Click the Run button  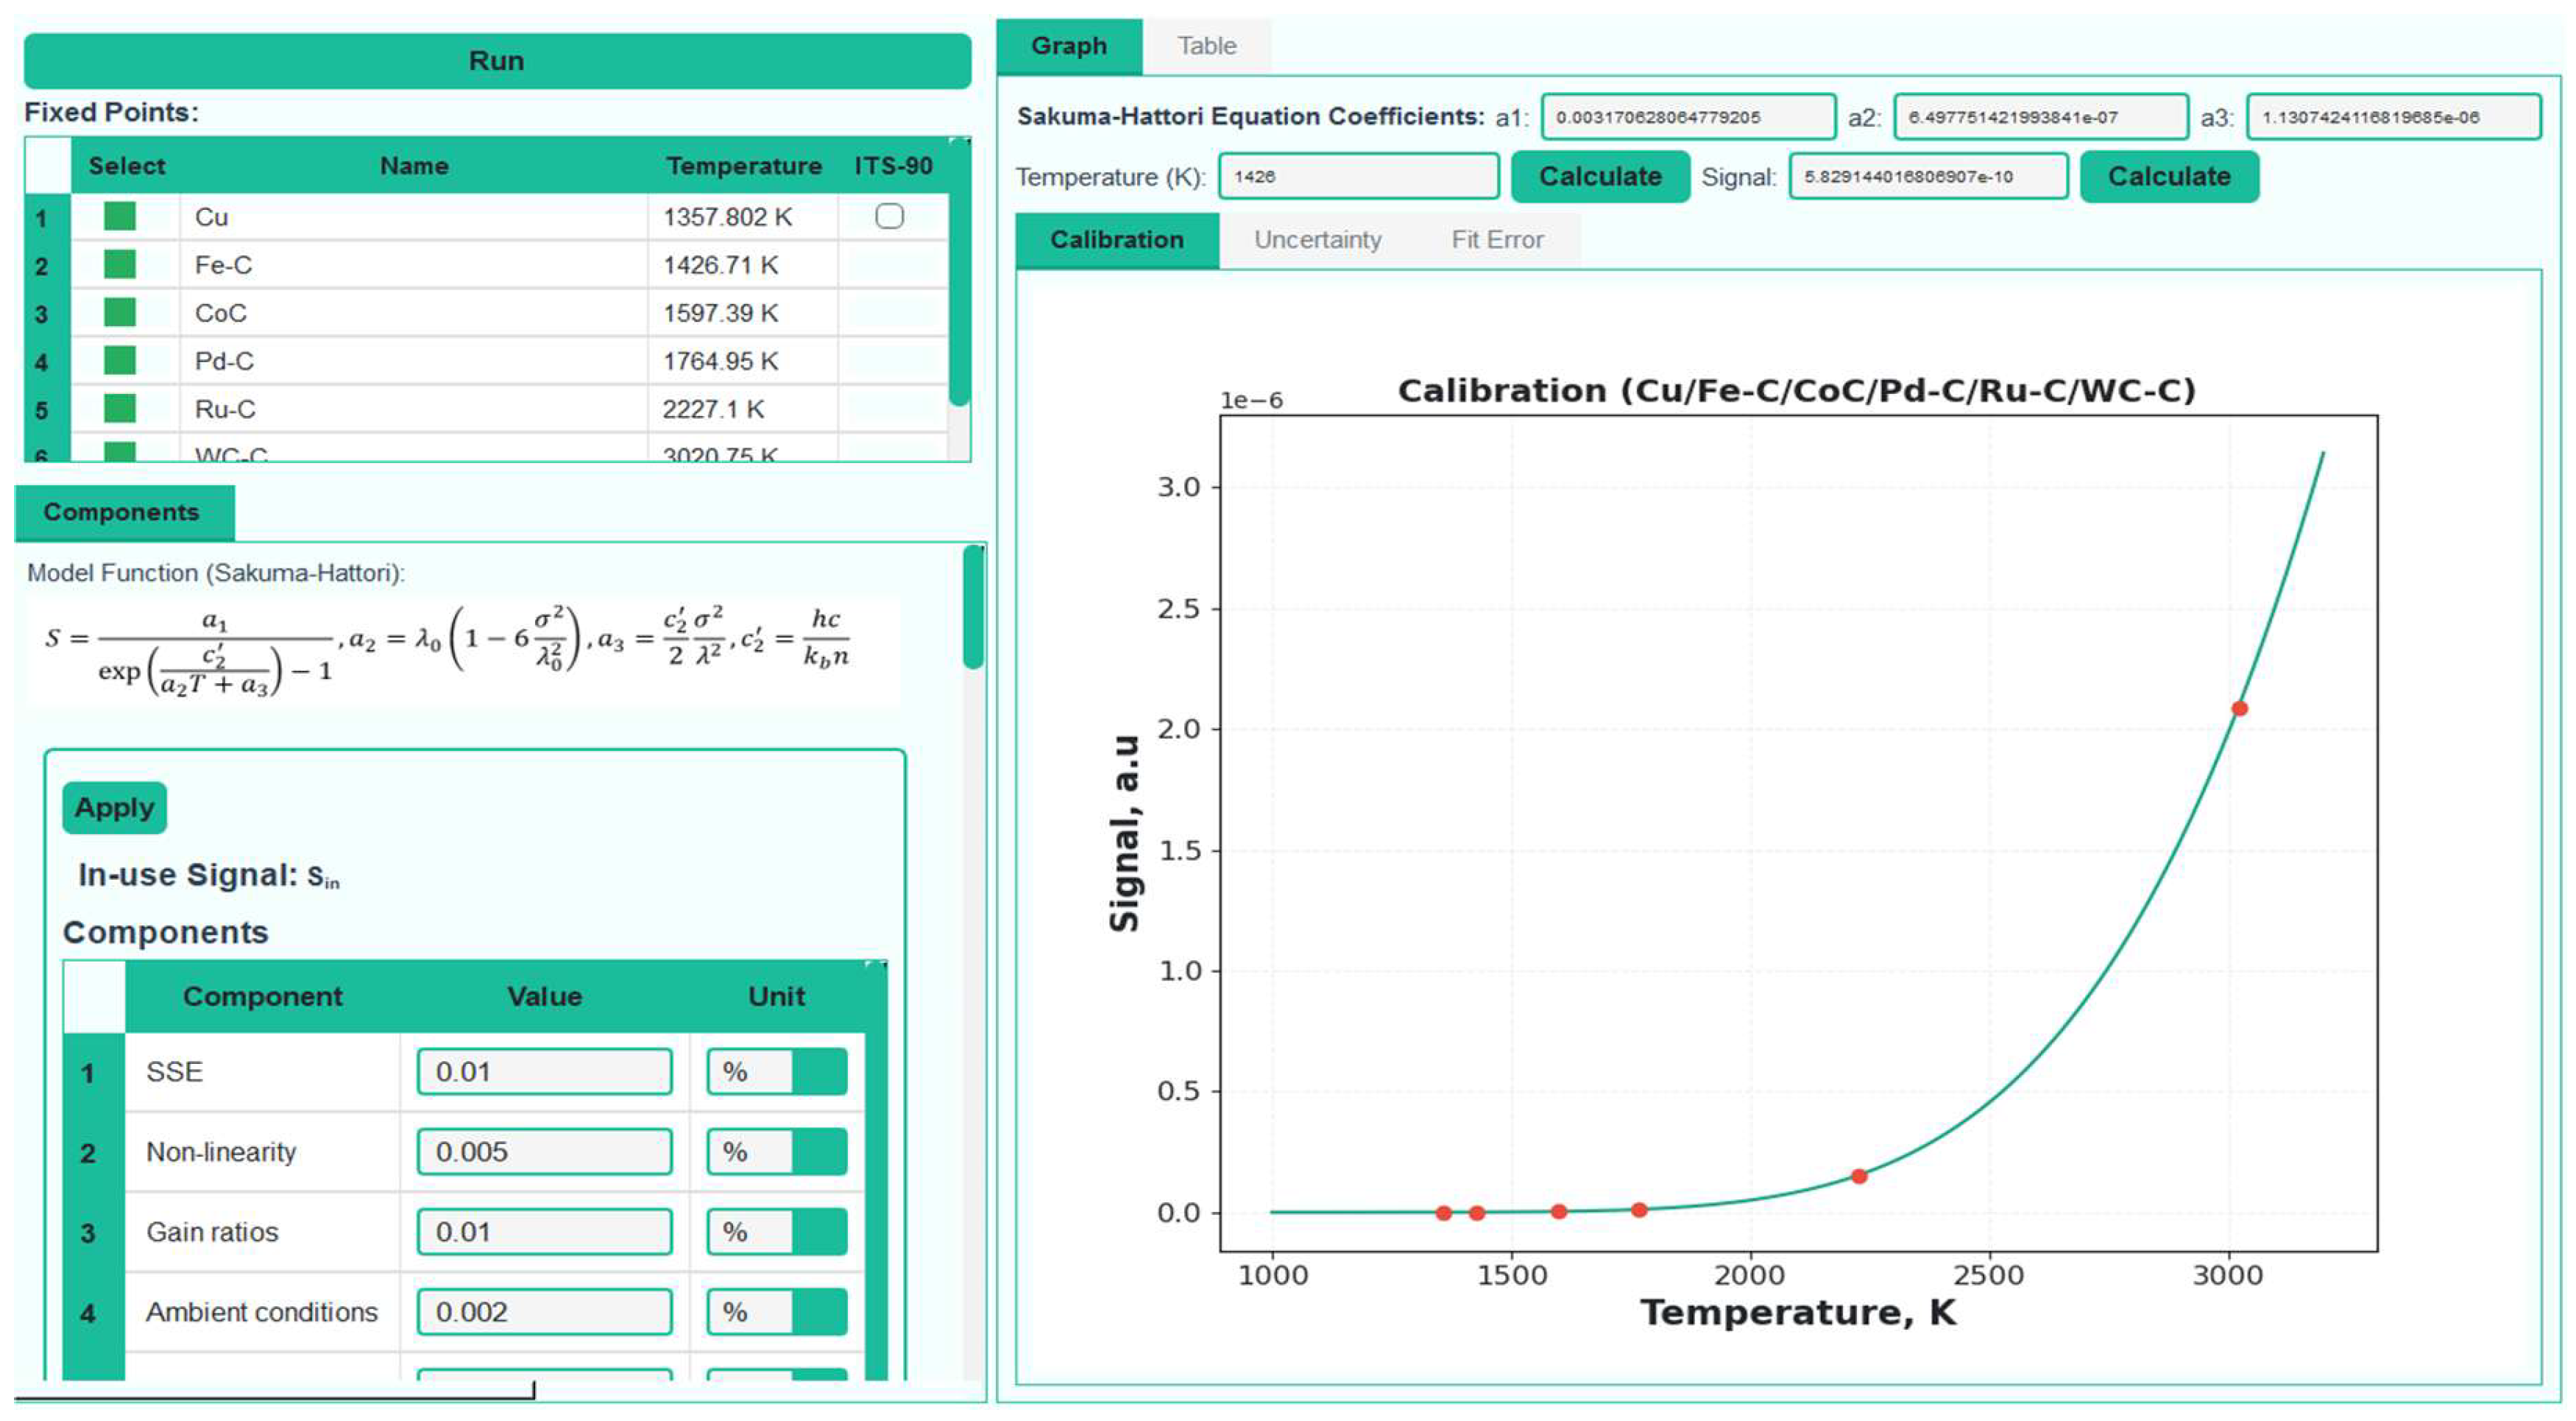(x=497, y=60)
